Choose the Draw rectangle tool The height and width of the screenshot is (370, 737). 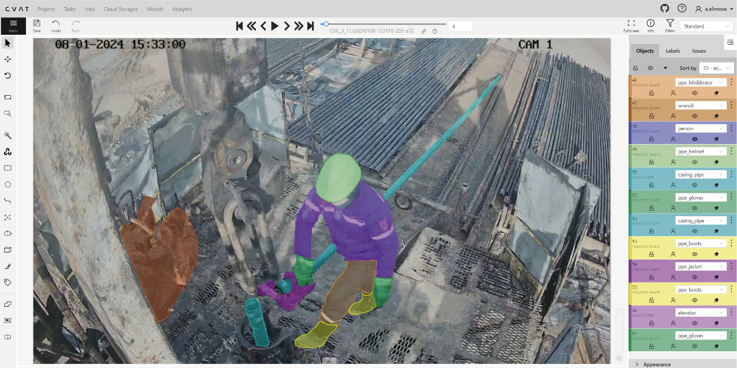click(8, 168)
